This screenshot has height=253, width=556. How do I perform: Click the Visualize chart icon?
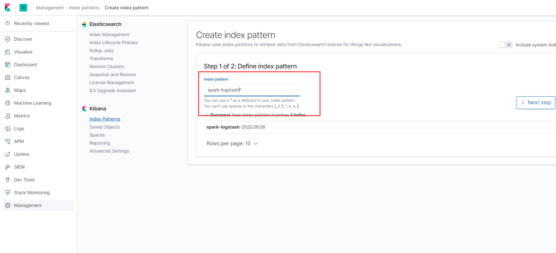[8, 52]
